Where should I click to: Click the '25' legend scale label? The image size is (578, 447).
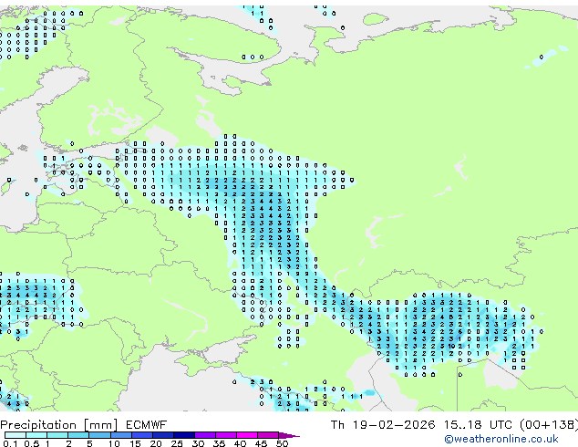click(177, 443)
